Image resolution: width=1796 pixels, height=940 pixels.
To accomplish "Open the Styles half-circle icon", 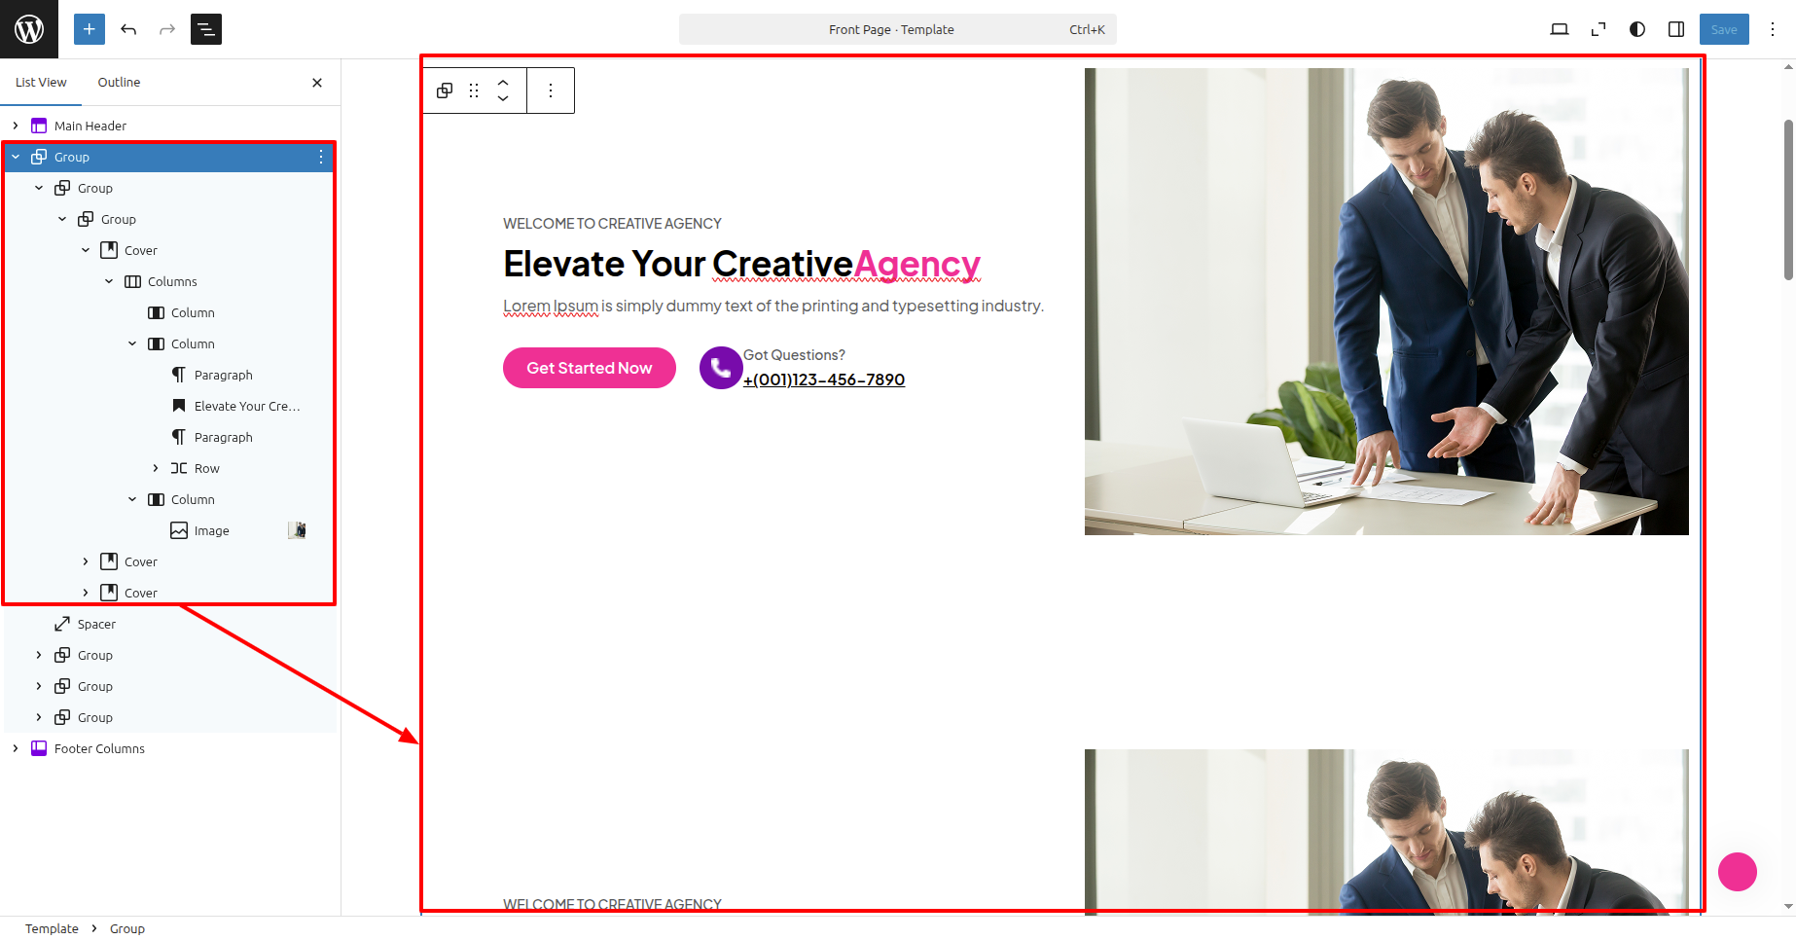I will 1637,29.
